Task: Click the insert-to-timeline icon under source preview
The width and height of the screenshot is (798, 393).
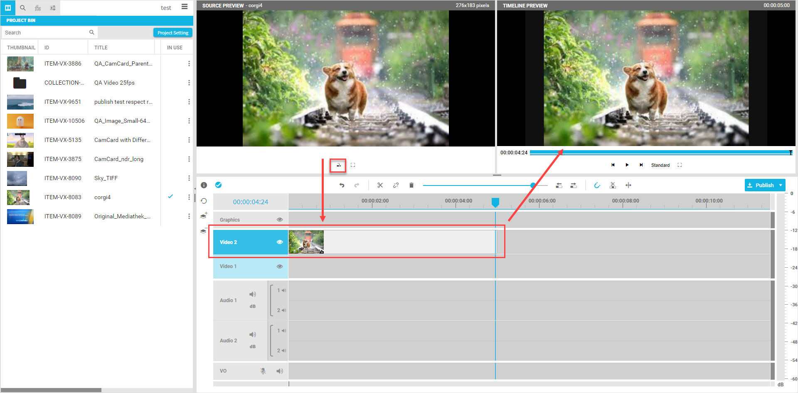Action: pyautogui.click(x=338, y=165)
